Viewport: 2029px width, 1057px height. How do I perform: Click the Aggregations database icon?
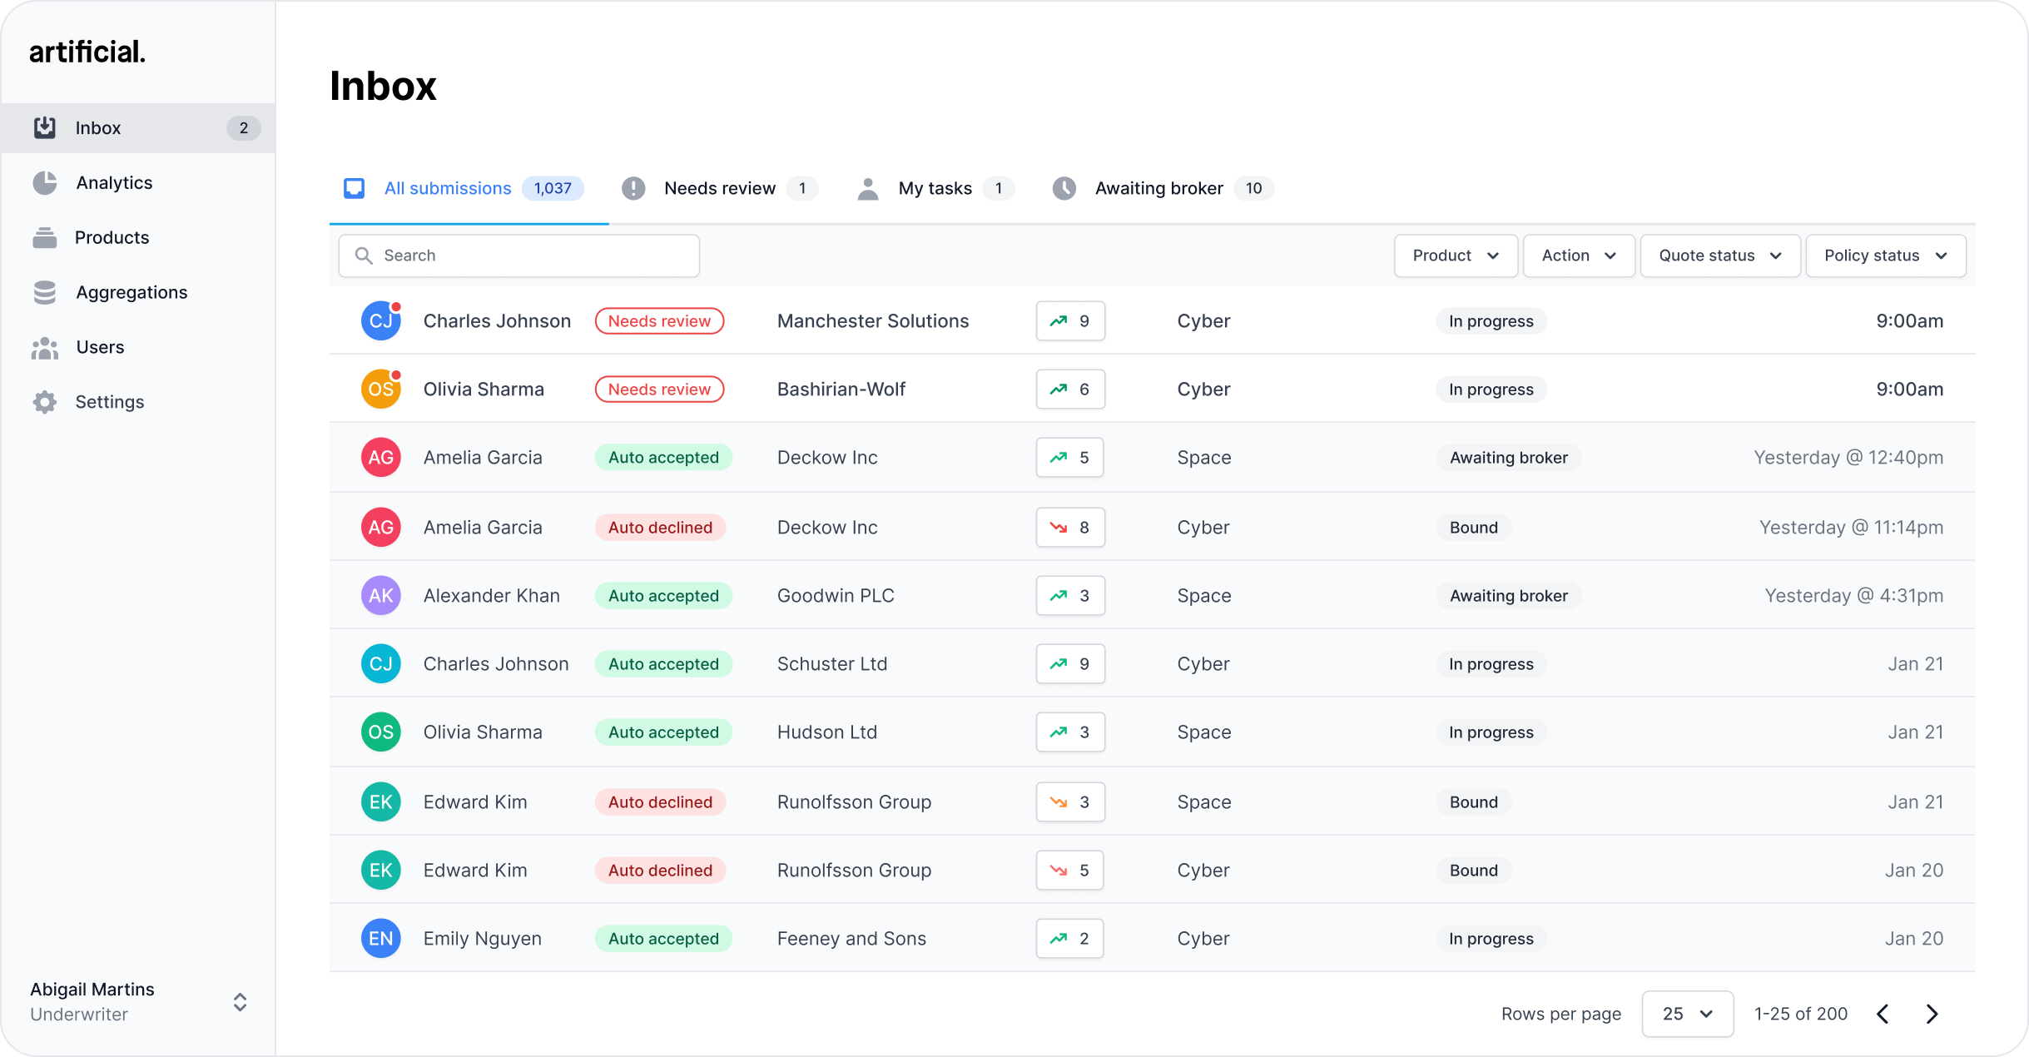(45, 292)
